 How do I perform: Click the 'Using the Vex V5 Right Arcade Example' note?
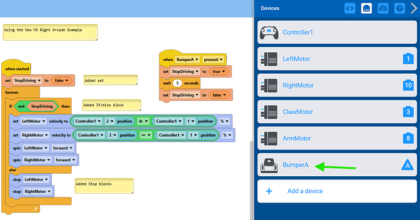[50, 32]
